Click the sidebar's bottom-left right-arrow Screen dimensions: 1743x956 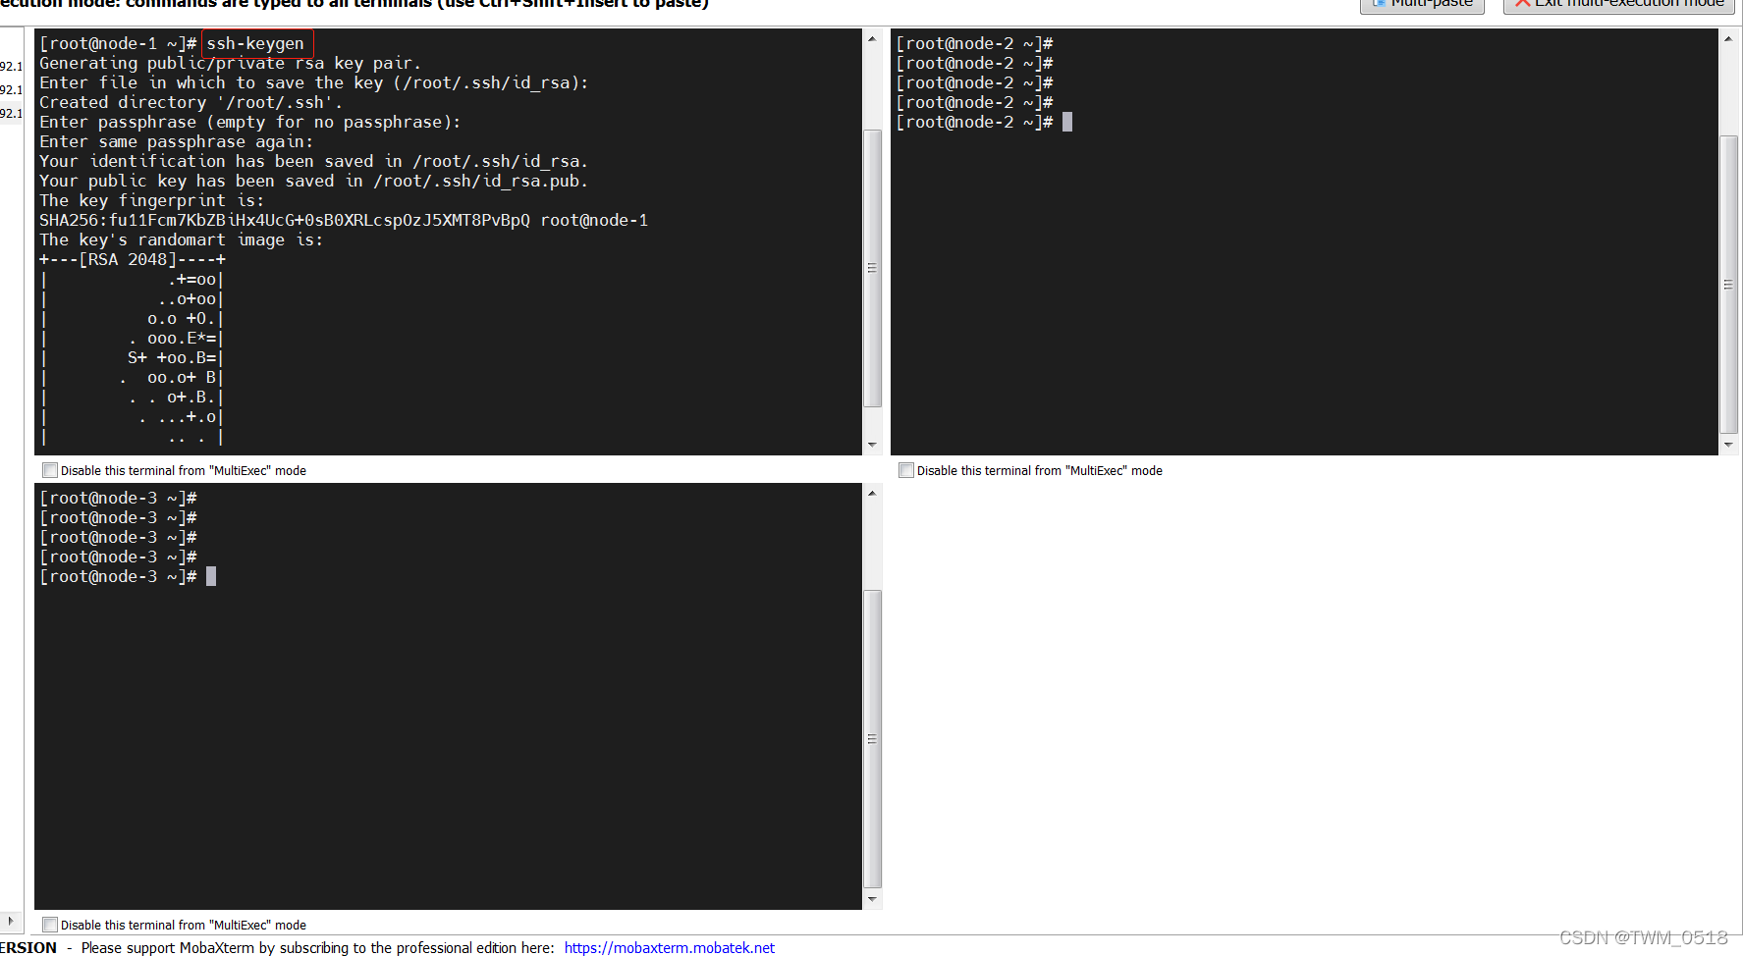10,921
